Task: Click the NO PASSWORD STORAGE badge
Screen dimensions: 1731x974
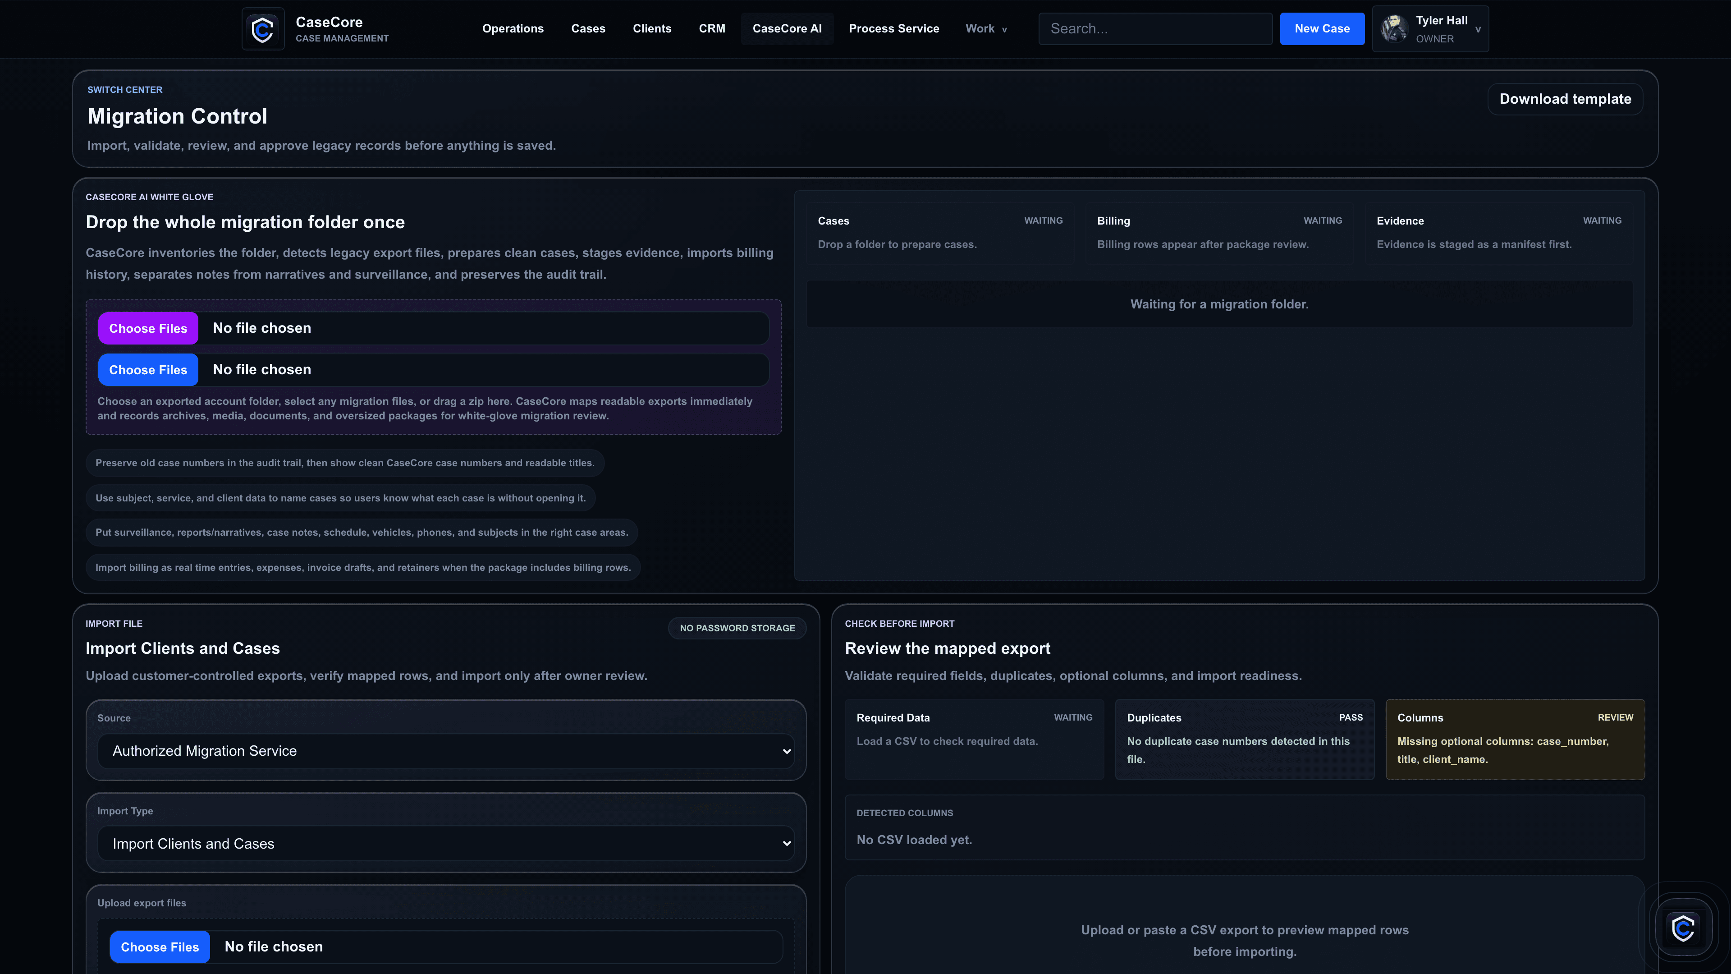Action: click(737, 628)
